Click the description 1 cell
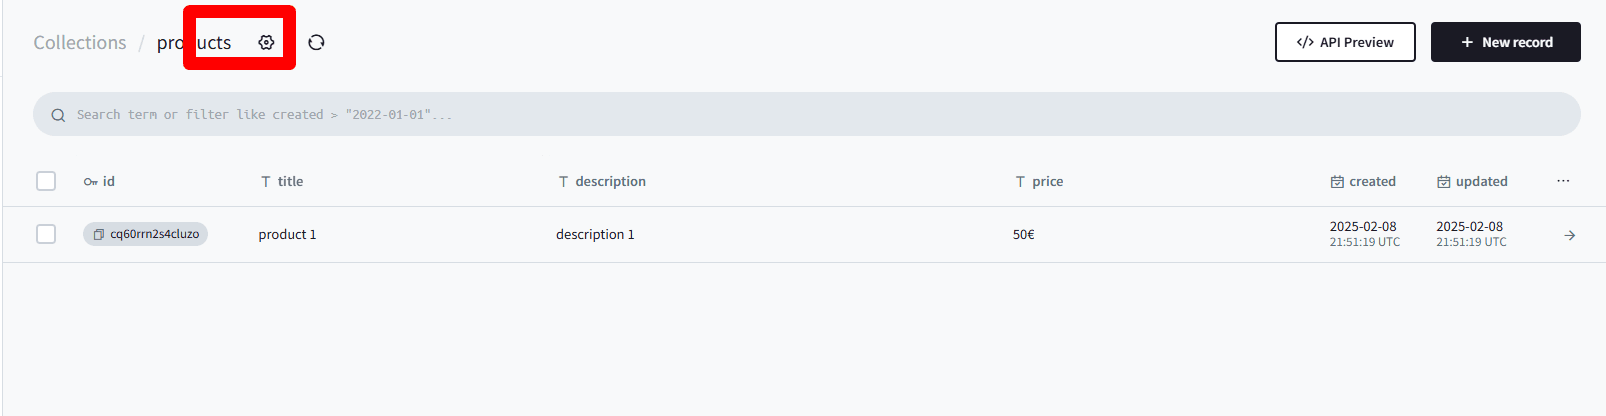Viewport: 1606px width, 416px height. [595, 234]
